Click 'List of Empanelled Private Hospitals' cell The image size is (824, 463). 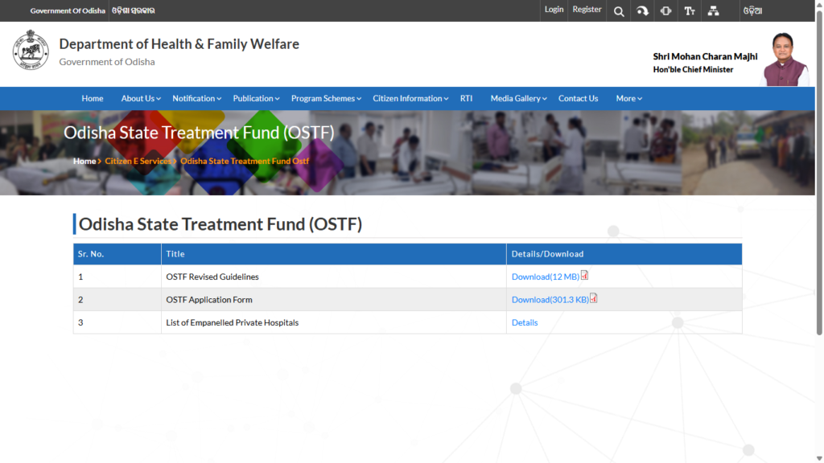coord(334,323)
